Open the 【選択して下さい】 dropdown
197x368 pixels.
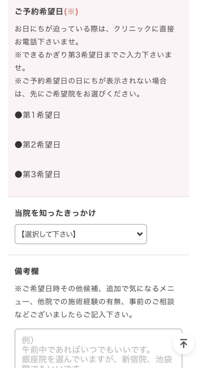[x=81, y=234]
